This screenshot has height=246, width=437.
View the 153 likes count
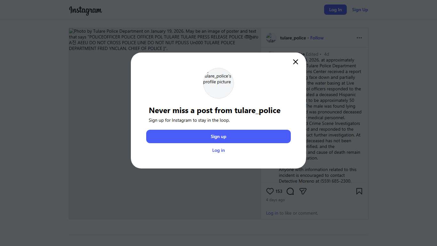[279, 191]
